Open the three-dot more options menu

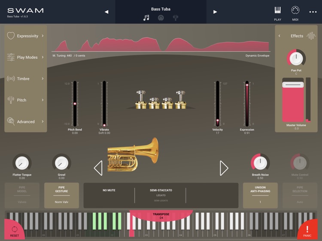pyautogui.click(x=313, y=12)
